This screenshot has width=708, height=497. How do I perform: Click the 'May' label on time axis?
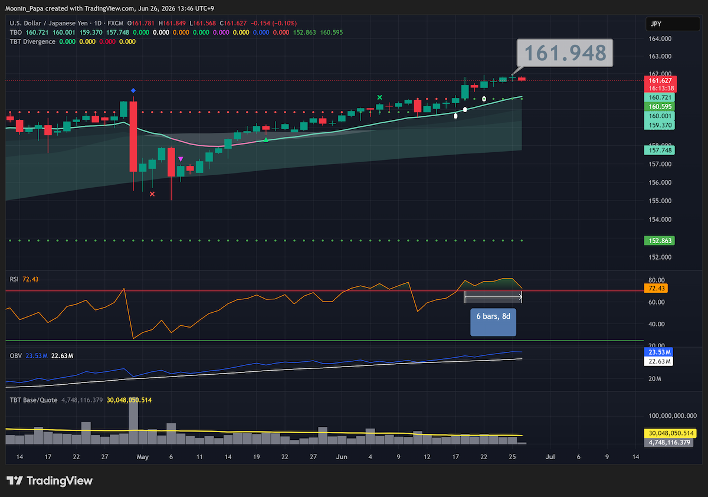click(142, 457)
